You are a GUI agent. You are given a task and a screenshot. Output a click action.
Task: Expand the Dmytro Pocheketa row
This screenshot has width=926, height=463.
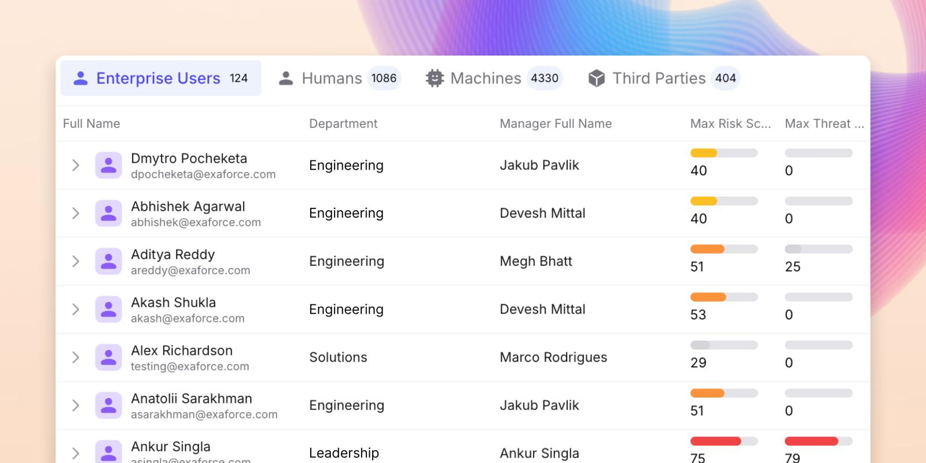pyautogui.click(x=76, y=166)
